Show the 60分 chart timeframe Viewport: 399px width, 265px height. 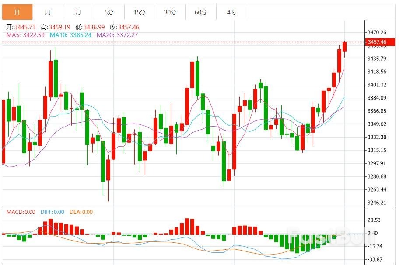click(201, 12)
